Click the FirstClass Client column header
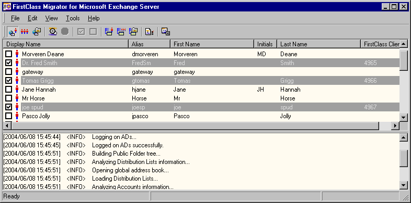Screen dimensions: 411x203 380,44
